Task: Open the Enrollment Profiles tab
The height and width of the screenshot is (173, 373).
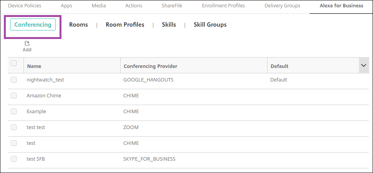Action: [x=223, y=6]
